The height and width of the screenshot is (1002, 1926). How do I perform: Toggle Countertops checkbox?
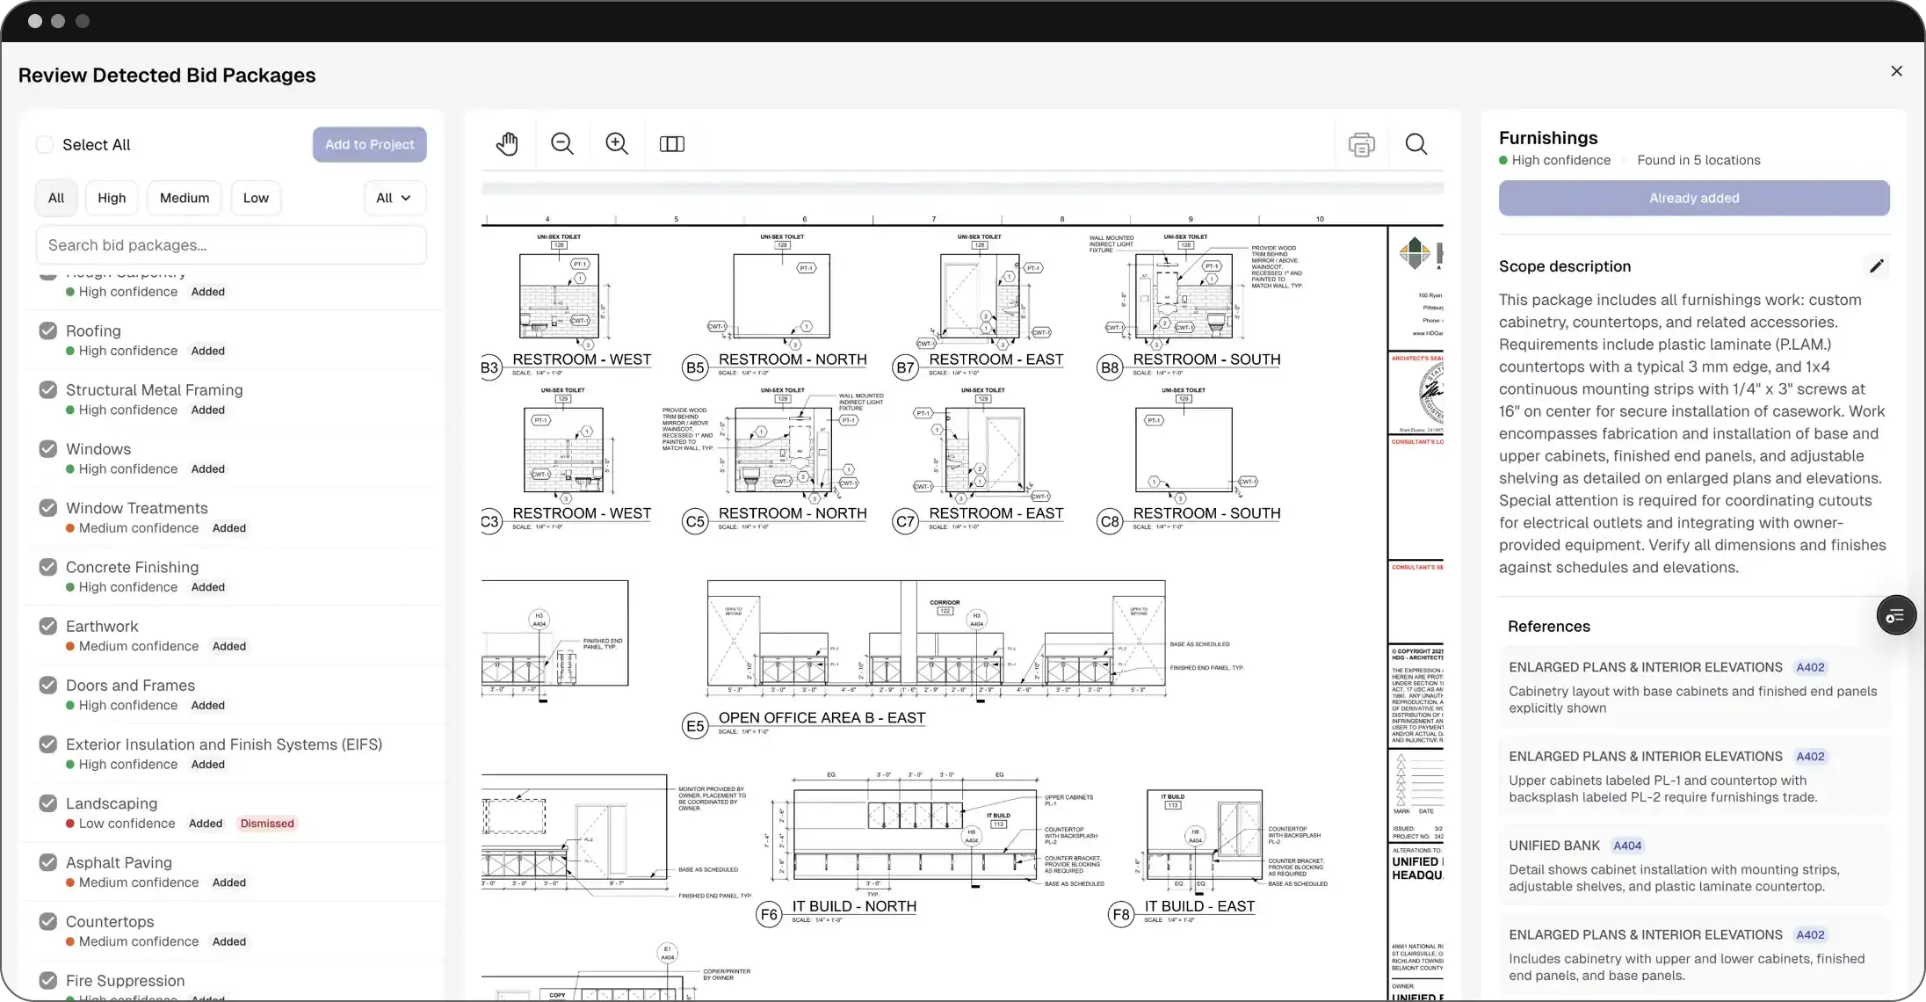[48, 921]
